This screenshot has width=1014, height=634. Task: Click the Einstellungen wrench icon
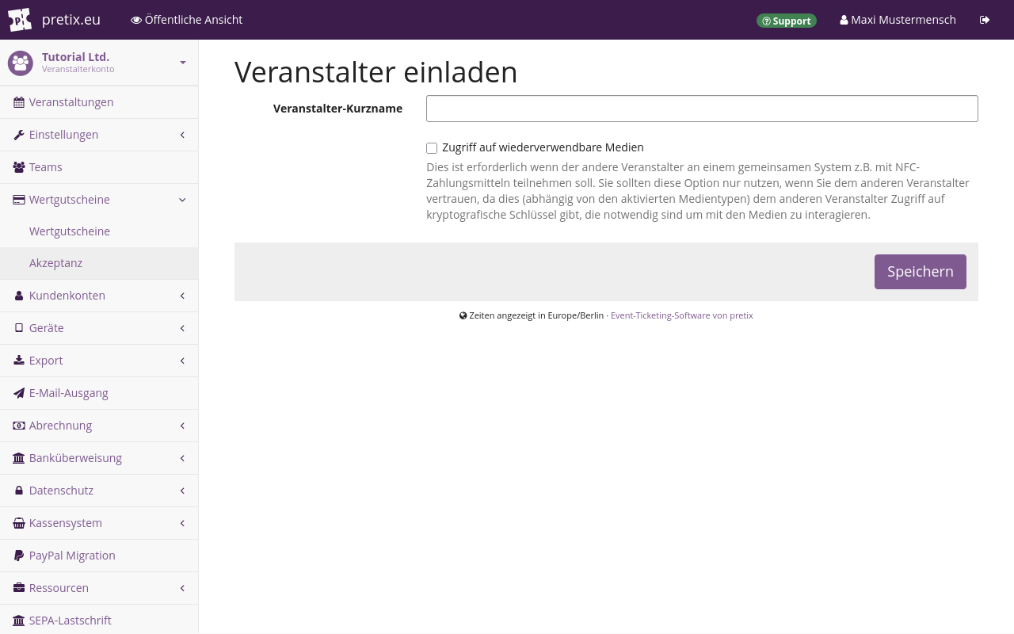[19, 135]
